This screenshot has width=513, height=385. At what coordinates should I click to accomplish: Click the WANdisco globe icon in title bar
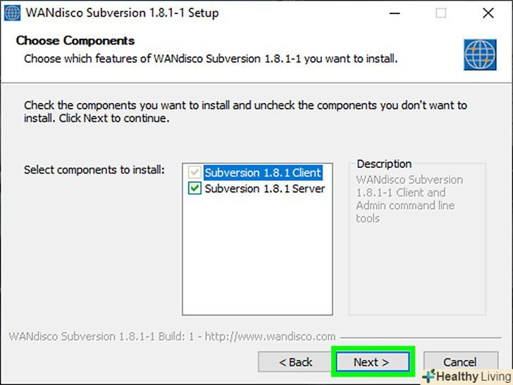coord(13,13)
